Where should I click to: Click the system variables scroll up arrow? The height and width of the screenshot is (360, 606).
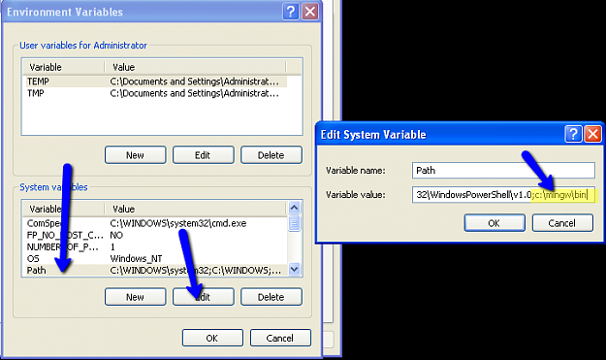(294, 208)
